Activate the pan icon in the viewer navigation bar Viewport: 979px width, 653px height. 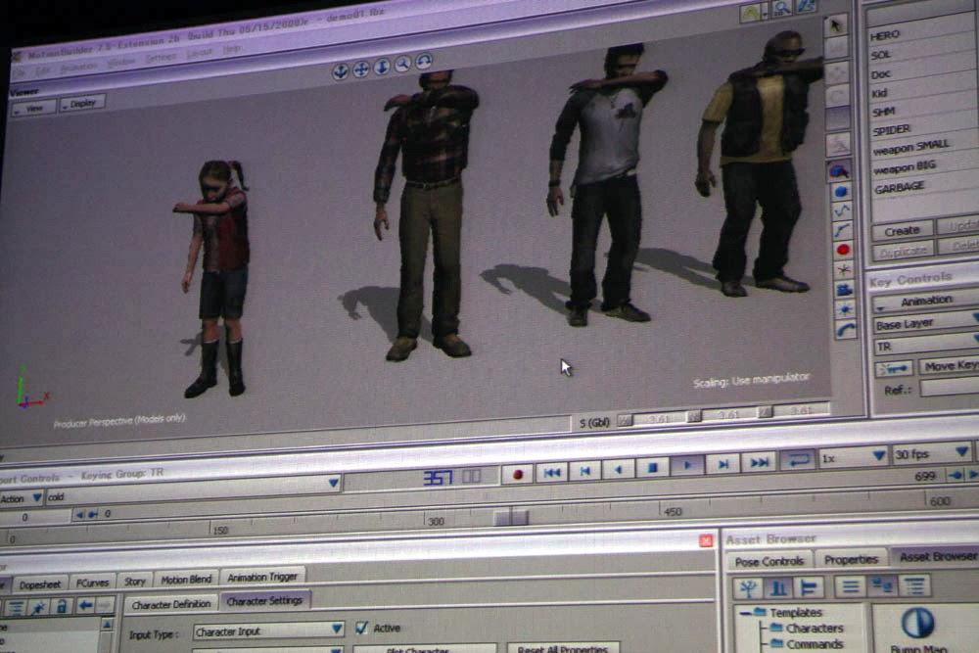(x=360, y=70)
